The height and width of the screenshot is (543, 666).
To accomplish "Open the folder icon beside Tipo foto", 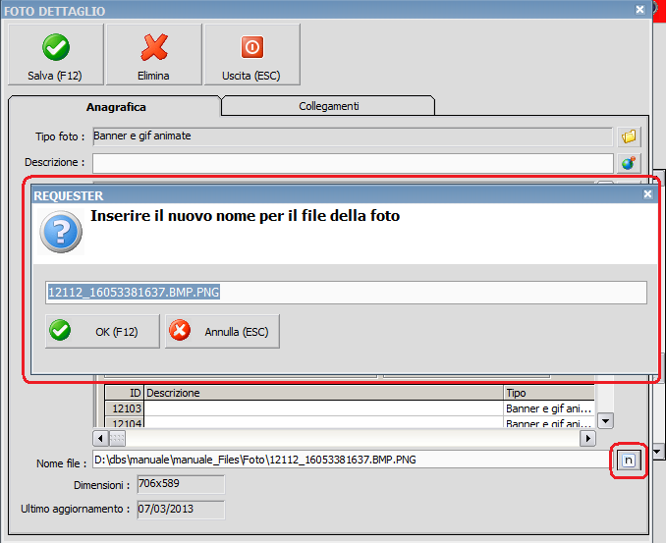I will coord(629,136).
